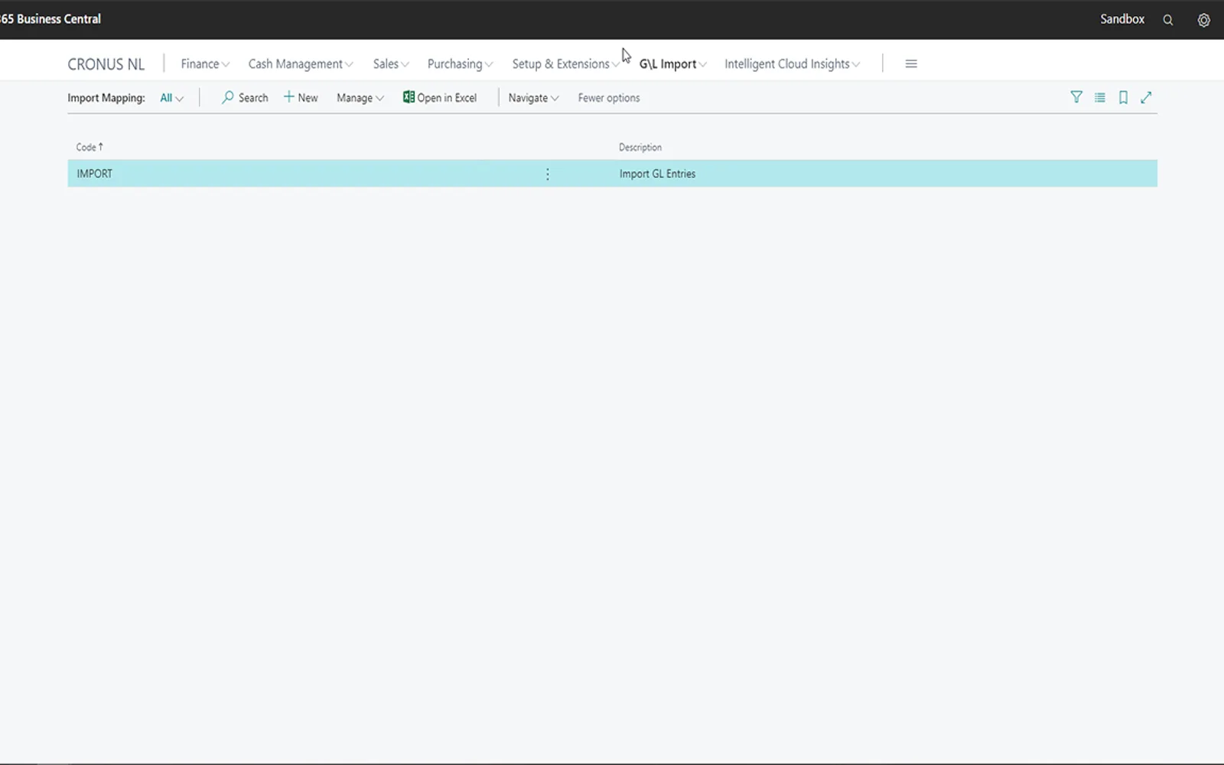Image resolution: width=1224 pixels, height=765 pixels.
Task: Change the All view filter
Action: [171, 98]
